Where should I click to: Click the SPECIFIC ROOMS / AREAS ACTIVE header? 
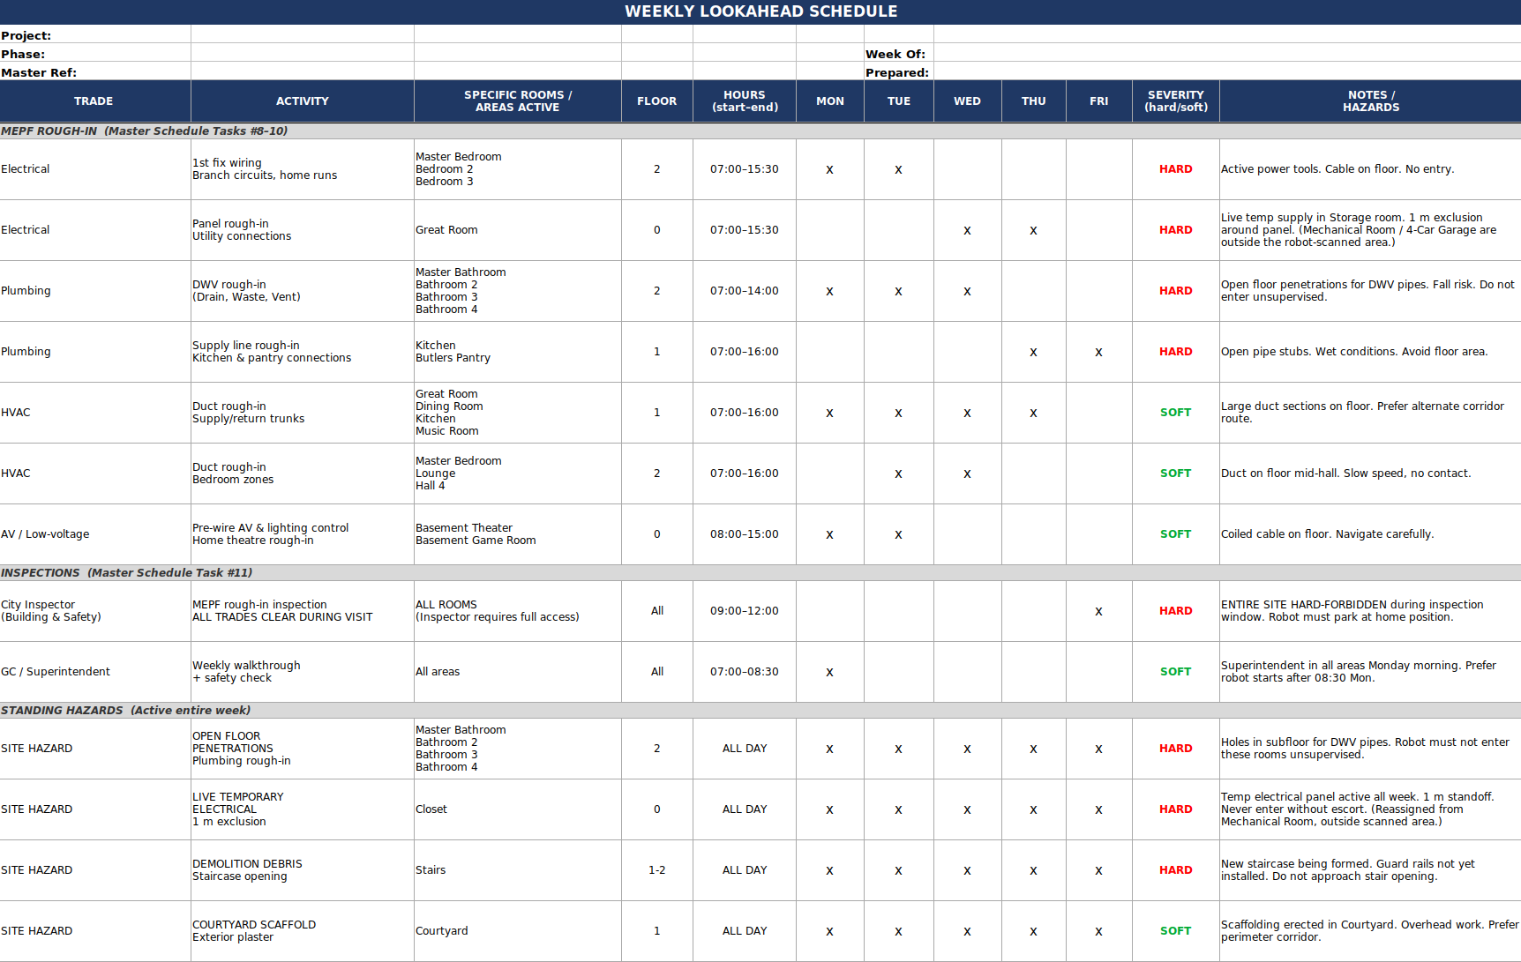[518, 101]
